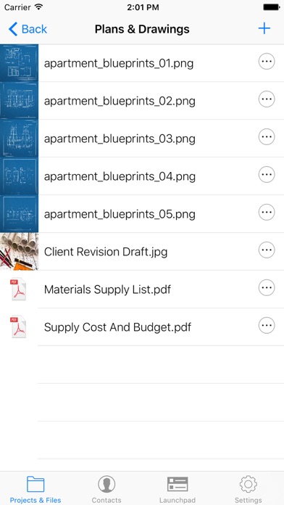Show ellipsis menu for Materials Supply List.pdf
This screenshot has width=284, height=505.
pyautogui.click(x=267, y=287)
